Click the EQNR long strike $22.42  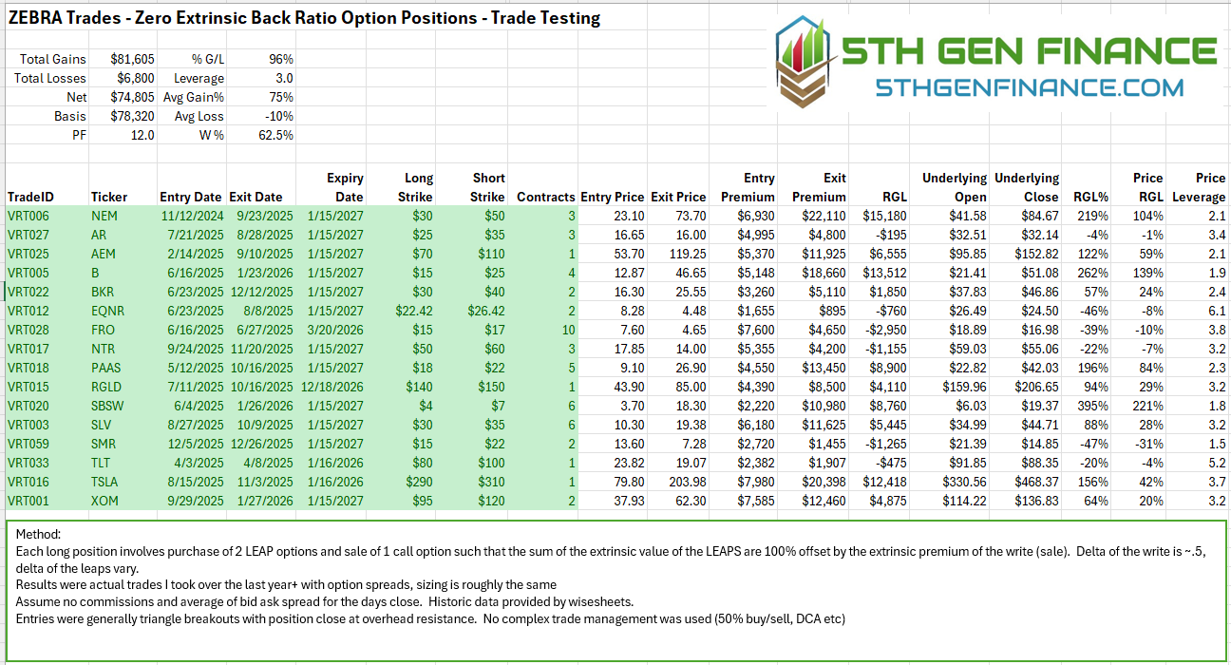tap(414, 311)
